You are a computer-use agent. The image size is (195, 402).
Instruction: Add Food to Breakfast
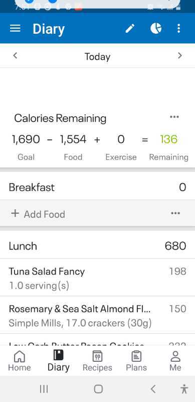tap(38, 214)
